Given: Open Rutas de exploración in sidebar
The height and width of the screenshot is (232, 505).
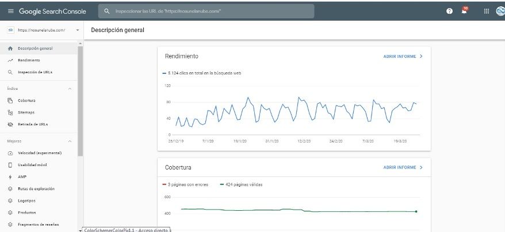Looking at the screenshot, I should click(x=39, y=189).
